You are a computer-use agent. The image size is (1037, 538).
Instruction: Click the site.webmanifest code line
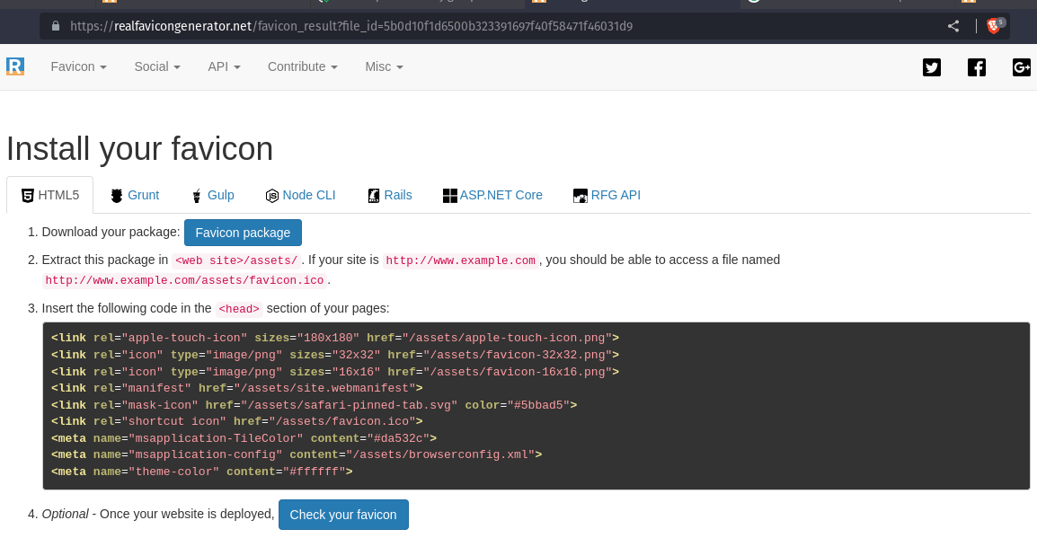(236, 388)
